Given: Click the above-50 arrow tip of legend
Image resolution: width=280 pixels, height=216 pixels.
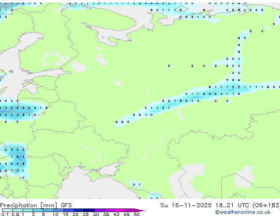Looking at the screenshot, I should (140, 210).
